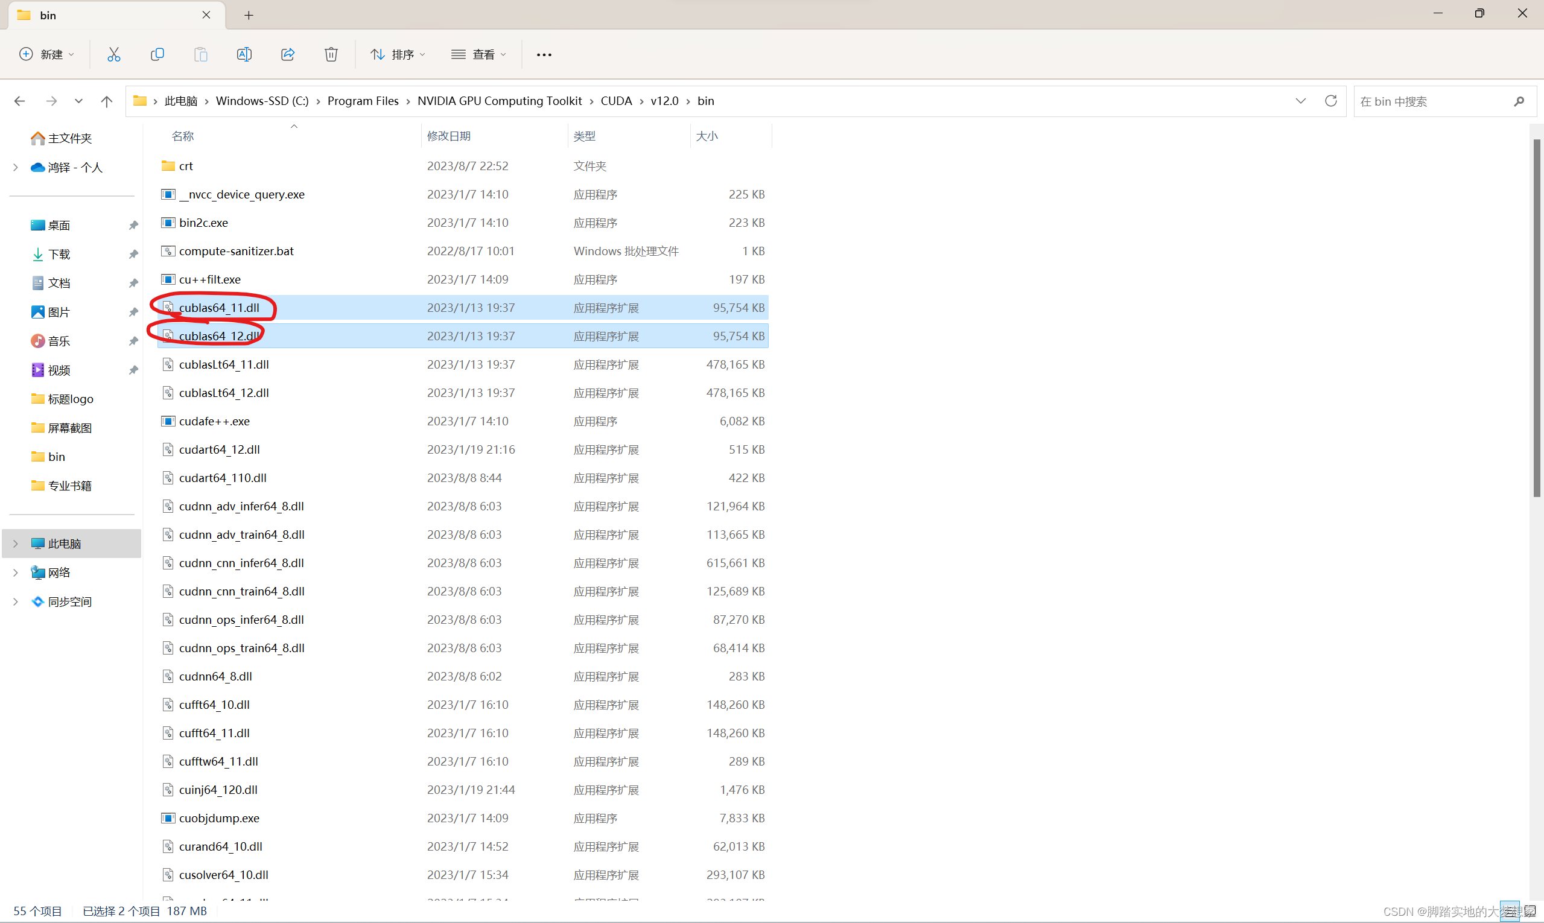The width and height of the screenshot is (1544, 923).
Task: Sort by the 修改日期 column header
Action: pos(448,136)
